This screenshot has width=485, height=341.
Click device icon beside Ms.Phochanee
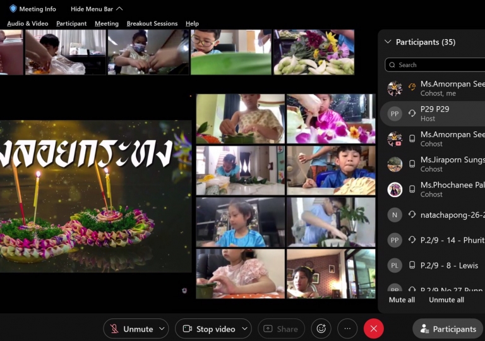(x=412, y=189)
